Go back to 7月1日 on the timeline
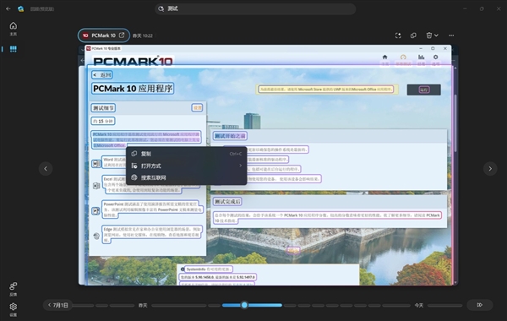 58,305
